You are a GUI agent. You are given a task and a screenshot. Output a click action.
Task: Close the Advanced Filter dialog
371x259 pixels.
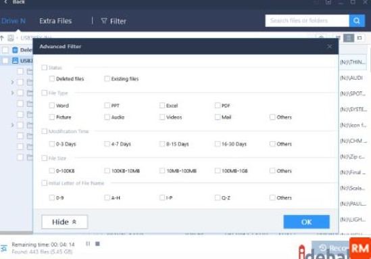329,47
